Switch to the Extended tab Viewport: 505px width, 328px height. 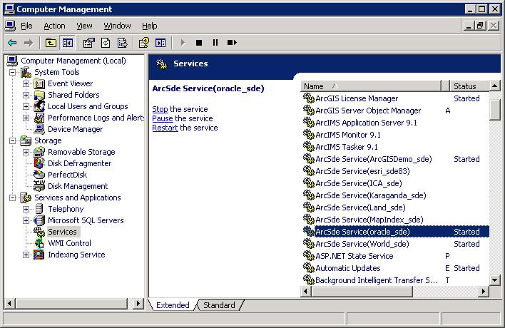coord(173,304)
